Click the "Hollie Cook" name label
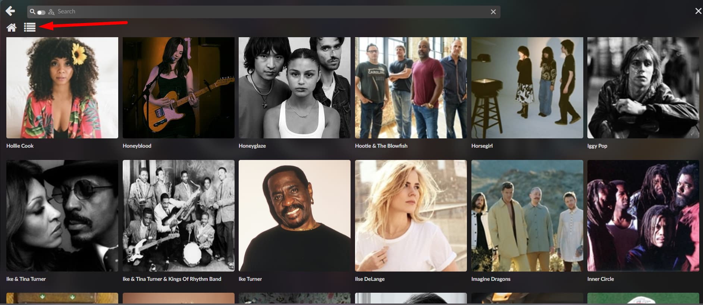Image resolution: width=703 pixels, height=305 pixels. click(20, 146)
